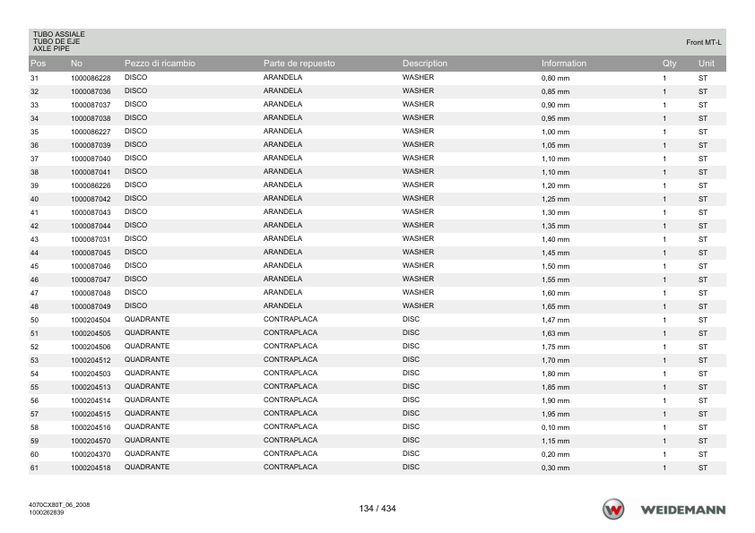755x533 pixels.
Task: Select the 1,47 mm information cell
Action: pos(555,320)
